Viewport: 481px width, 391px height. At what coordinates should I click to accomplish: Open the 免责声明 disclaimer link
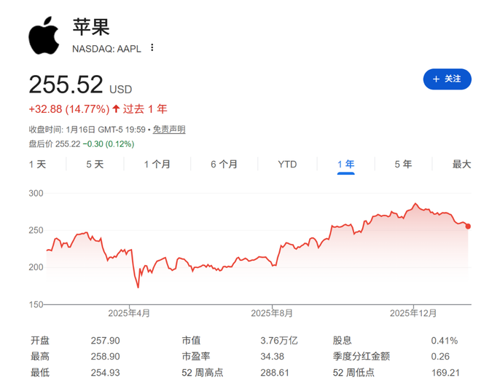click(x=169, y=130)
